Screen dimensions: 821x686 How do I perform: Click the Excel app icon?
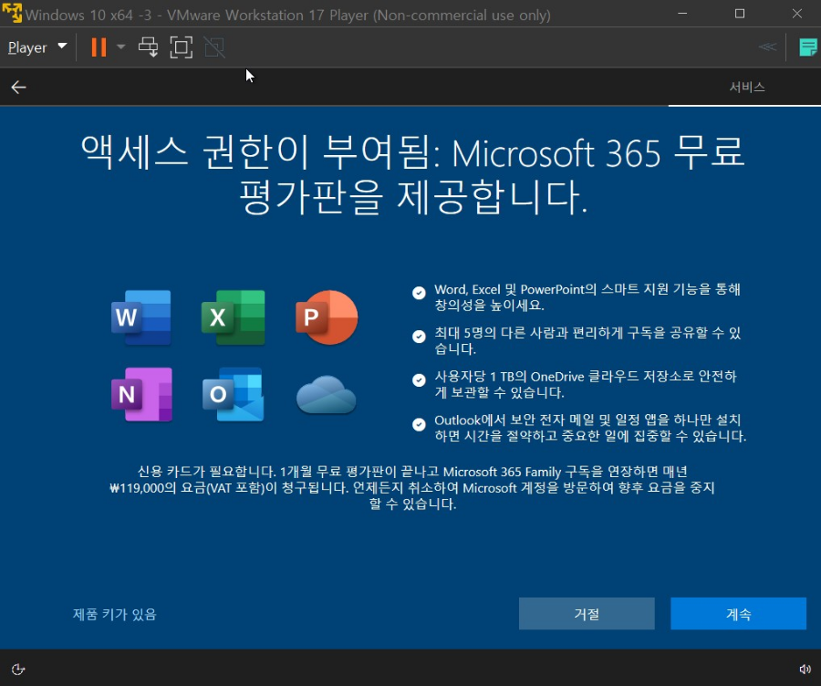coord(233,317)
